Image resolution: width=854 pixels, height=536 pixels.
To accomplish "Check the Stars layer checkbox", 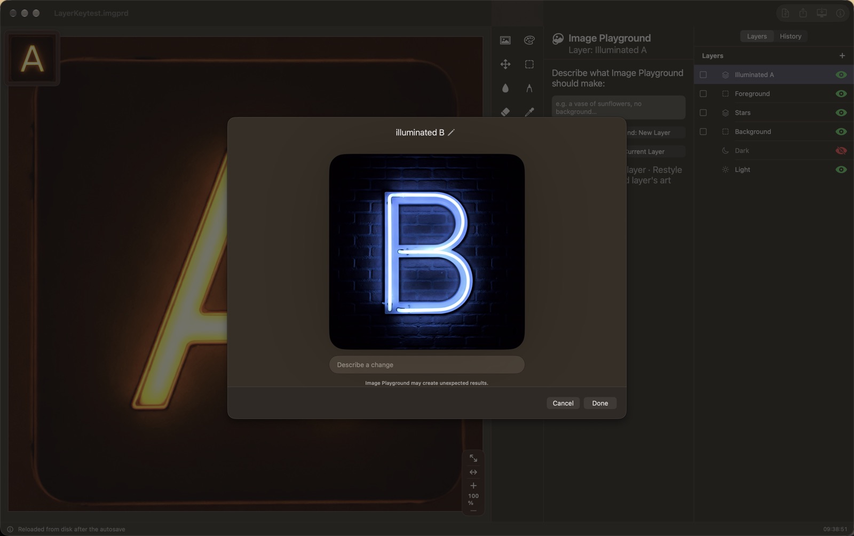I will pyautogui.click(x=703, y=113).
